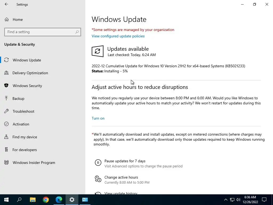
Task: Open the Windows Start menu
Action: [6, 200]
